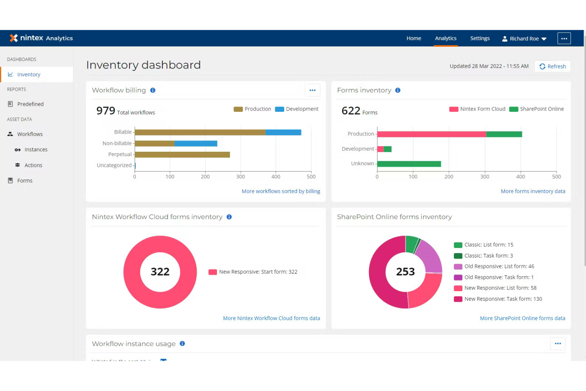Click the user profile icon beside Richard Roe
The height and width of the screenshot is (391, 586).
coord(505,39)
